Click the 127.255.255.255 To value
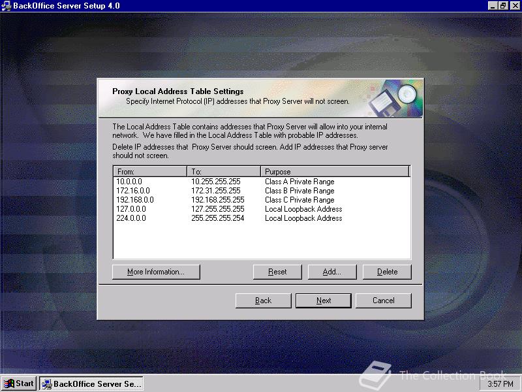 (218, 209)
